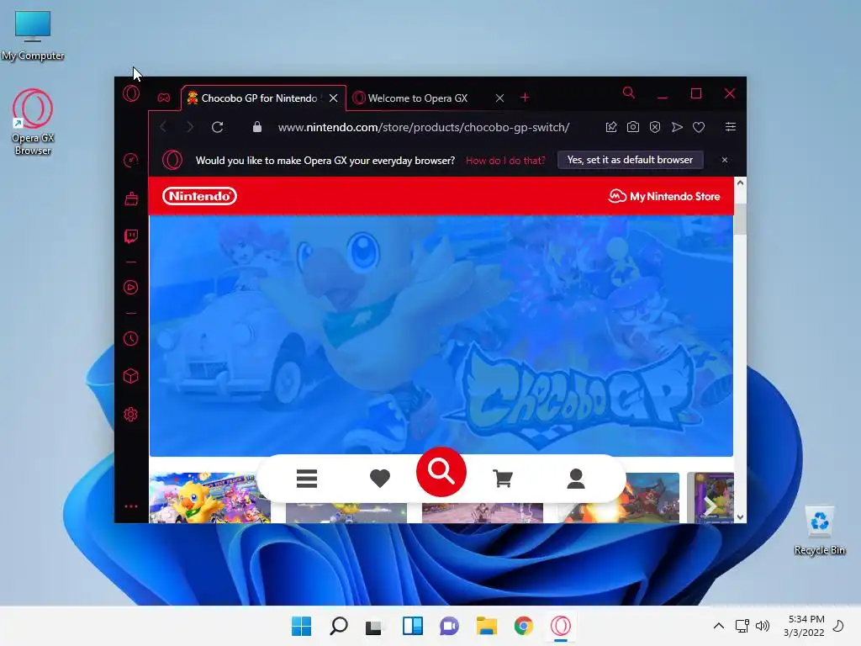Click the Nintendo logo
Viewport: 861px width, 646px height.
[199, 196]
